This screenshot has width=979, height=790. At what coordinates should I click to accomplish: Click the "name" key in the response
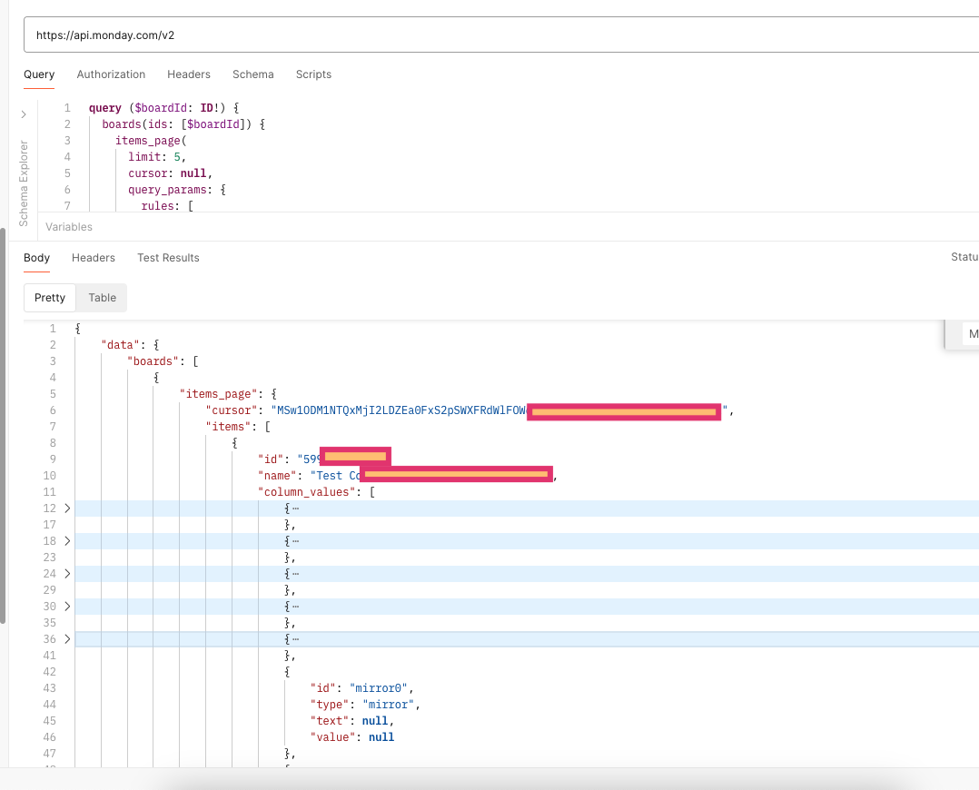tap(277, 475)
